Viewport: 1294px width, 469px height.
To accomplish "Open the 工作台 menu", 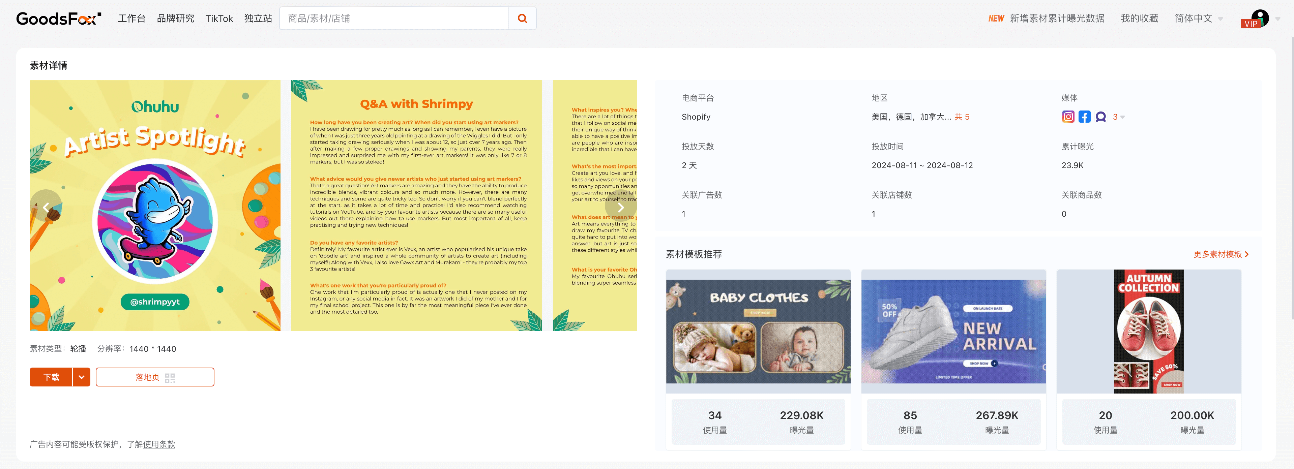I will click(x=131, y=19).
